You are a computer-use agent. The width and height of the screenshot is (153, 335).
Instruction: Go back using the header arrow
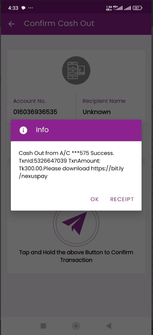click(11, 24)
